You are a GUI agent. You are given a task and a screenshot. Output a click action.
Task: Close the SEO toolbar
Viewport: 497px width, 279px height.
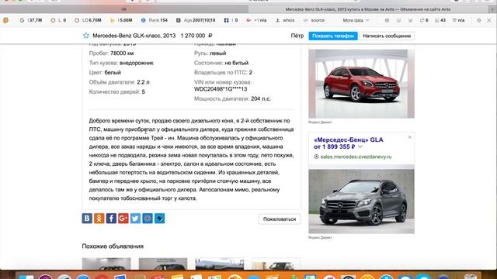point(489,20)
